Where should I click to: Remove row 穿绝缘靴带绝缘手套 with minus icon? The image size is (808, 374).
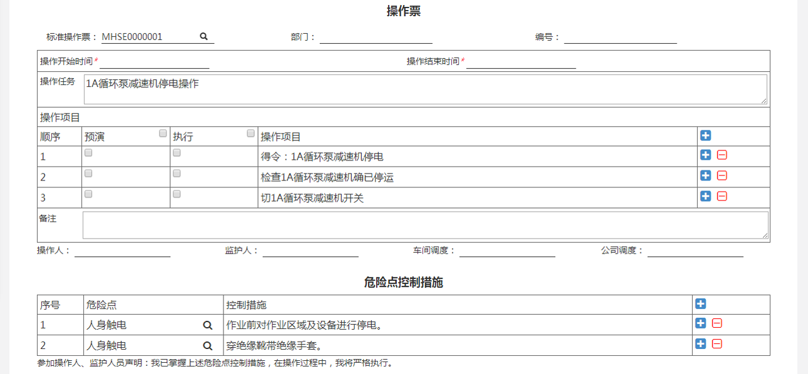[x=717, y=344]
